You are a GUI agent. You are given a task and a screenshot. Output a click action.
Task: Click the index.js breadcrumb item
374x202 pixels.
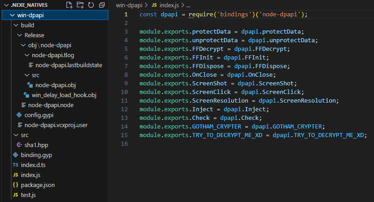[x=169, y=5]
